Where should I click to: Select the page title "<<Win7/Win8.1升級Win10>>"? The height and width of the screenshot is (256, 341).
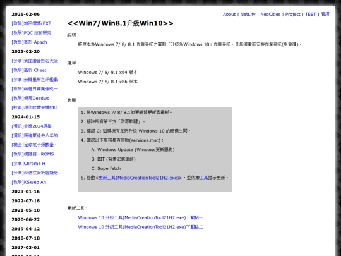pos(121,23)
